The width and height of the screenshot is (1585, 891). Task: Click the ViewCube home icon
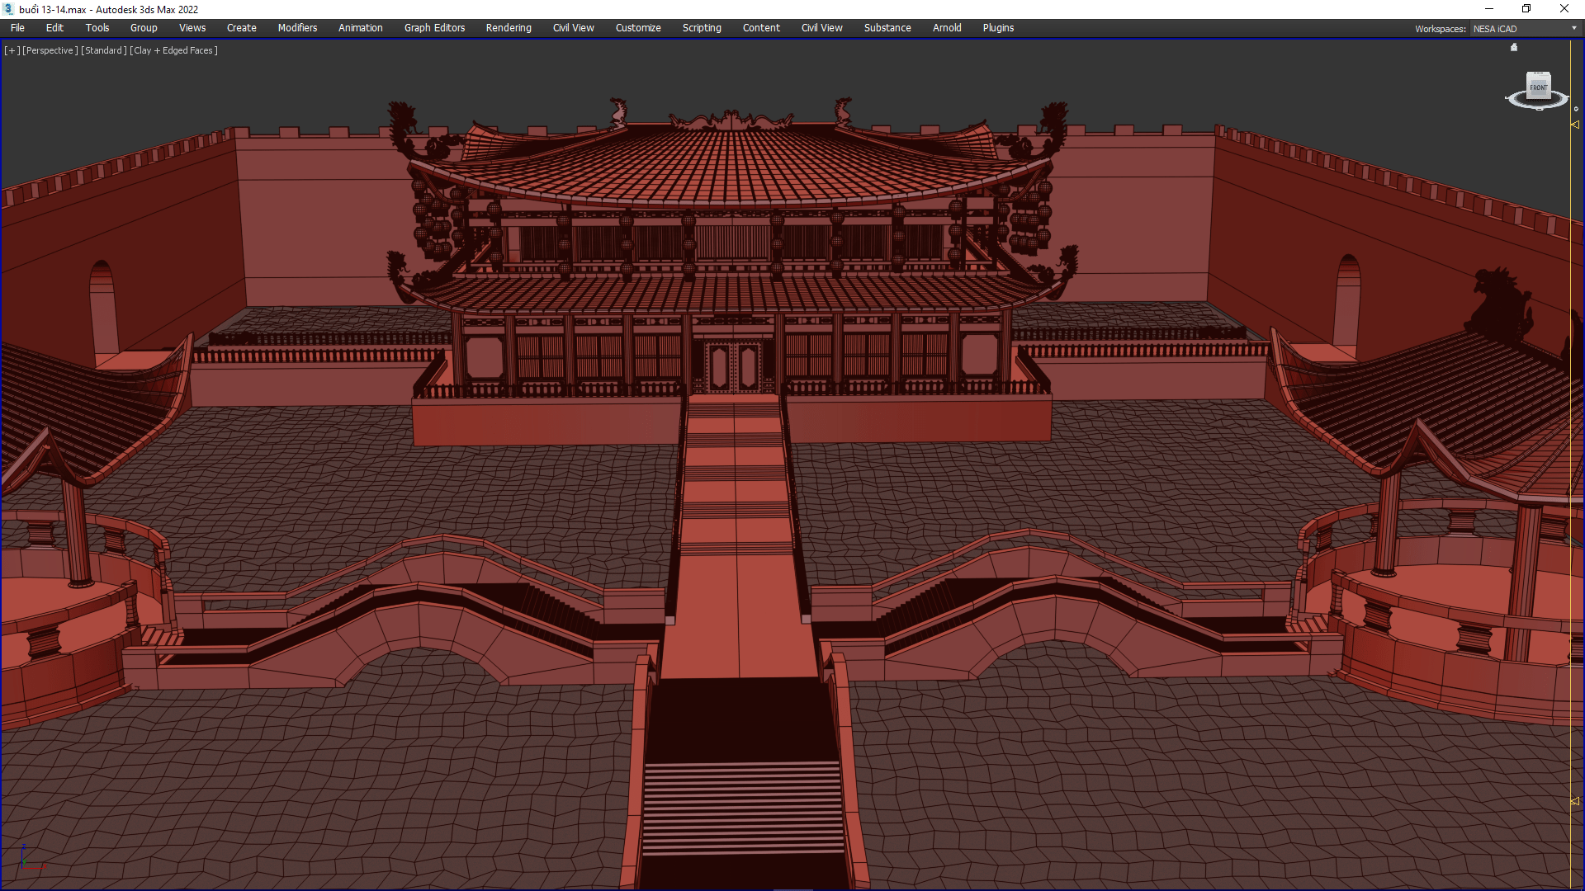[x=1514, y=48]
